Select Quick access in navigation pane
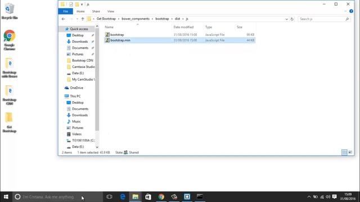 click(x=79, y=29)
